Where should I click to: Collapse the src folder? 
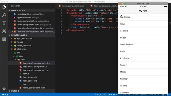tap(12, 53)
